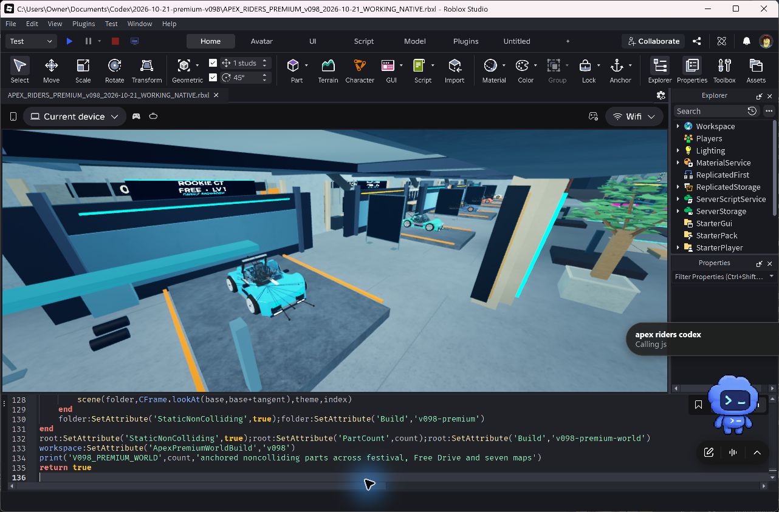
Task: Select StarterGui in Explorer
Action: pos(714,223)
